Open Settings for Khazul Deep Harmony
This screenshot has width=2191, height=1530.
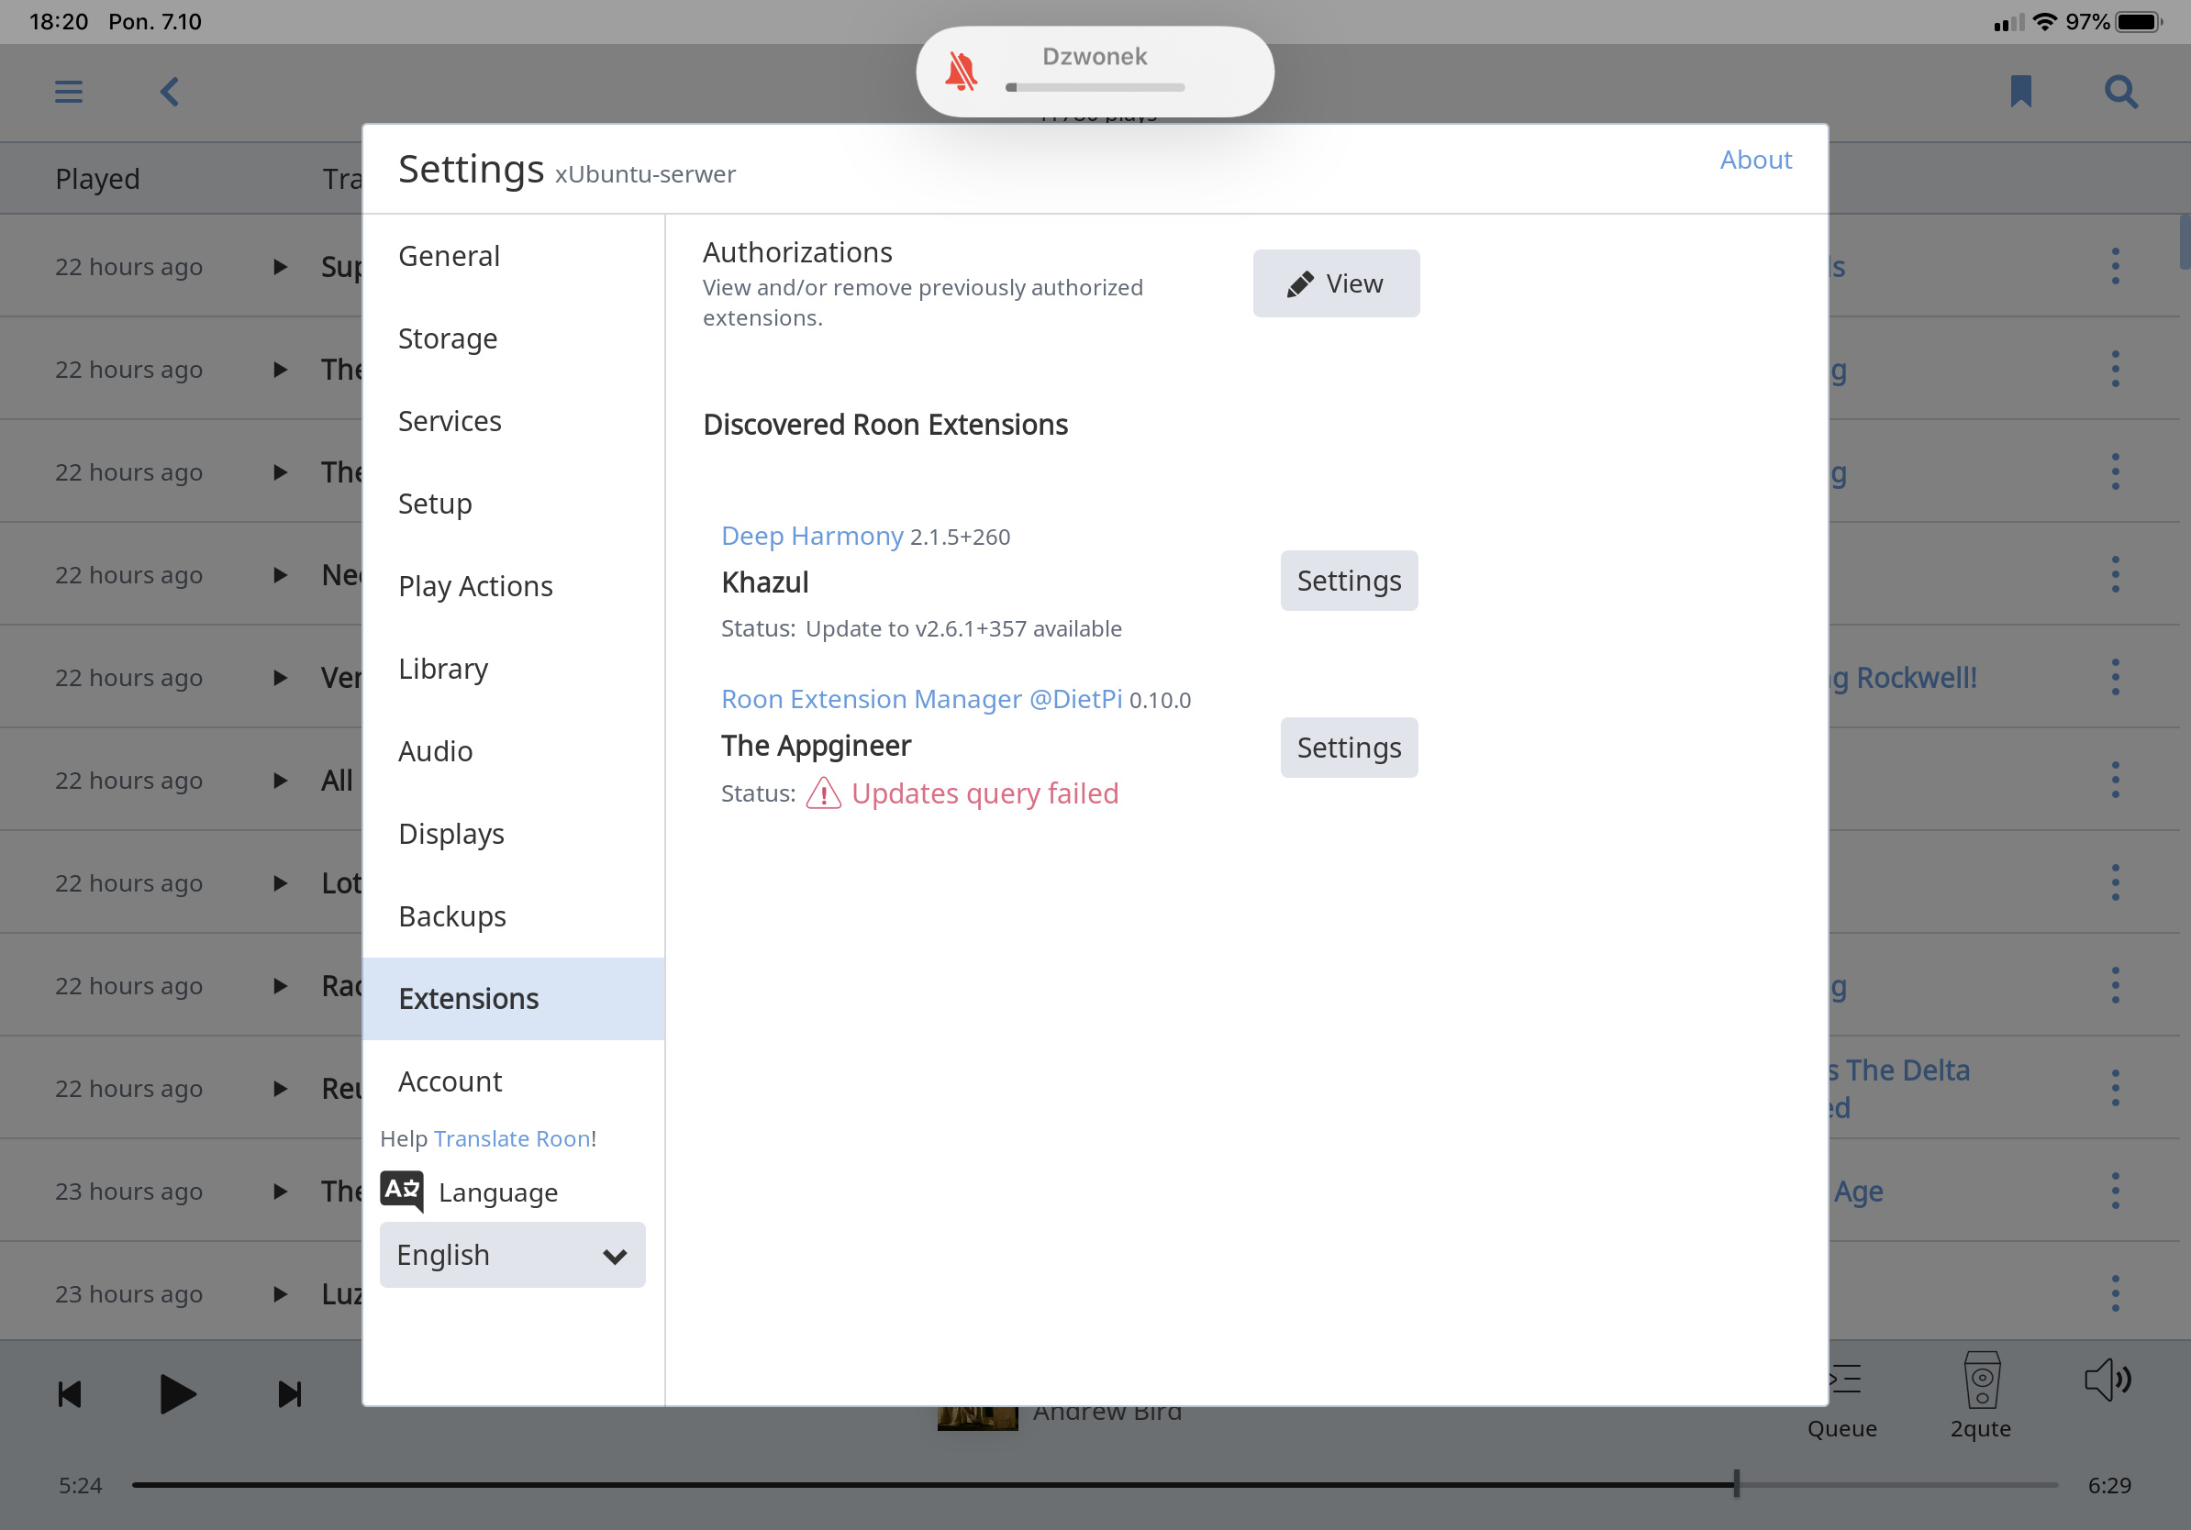[x=1349, y=580]
